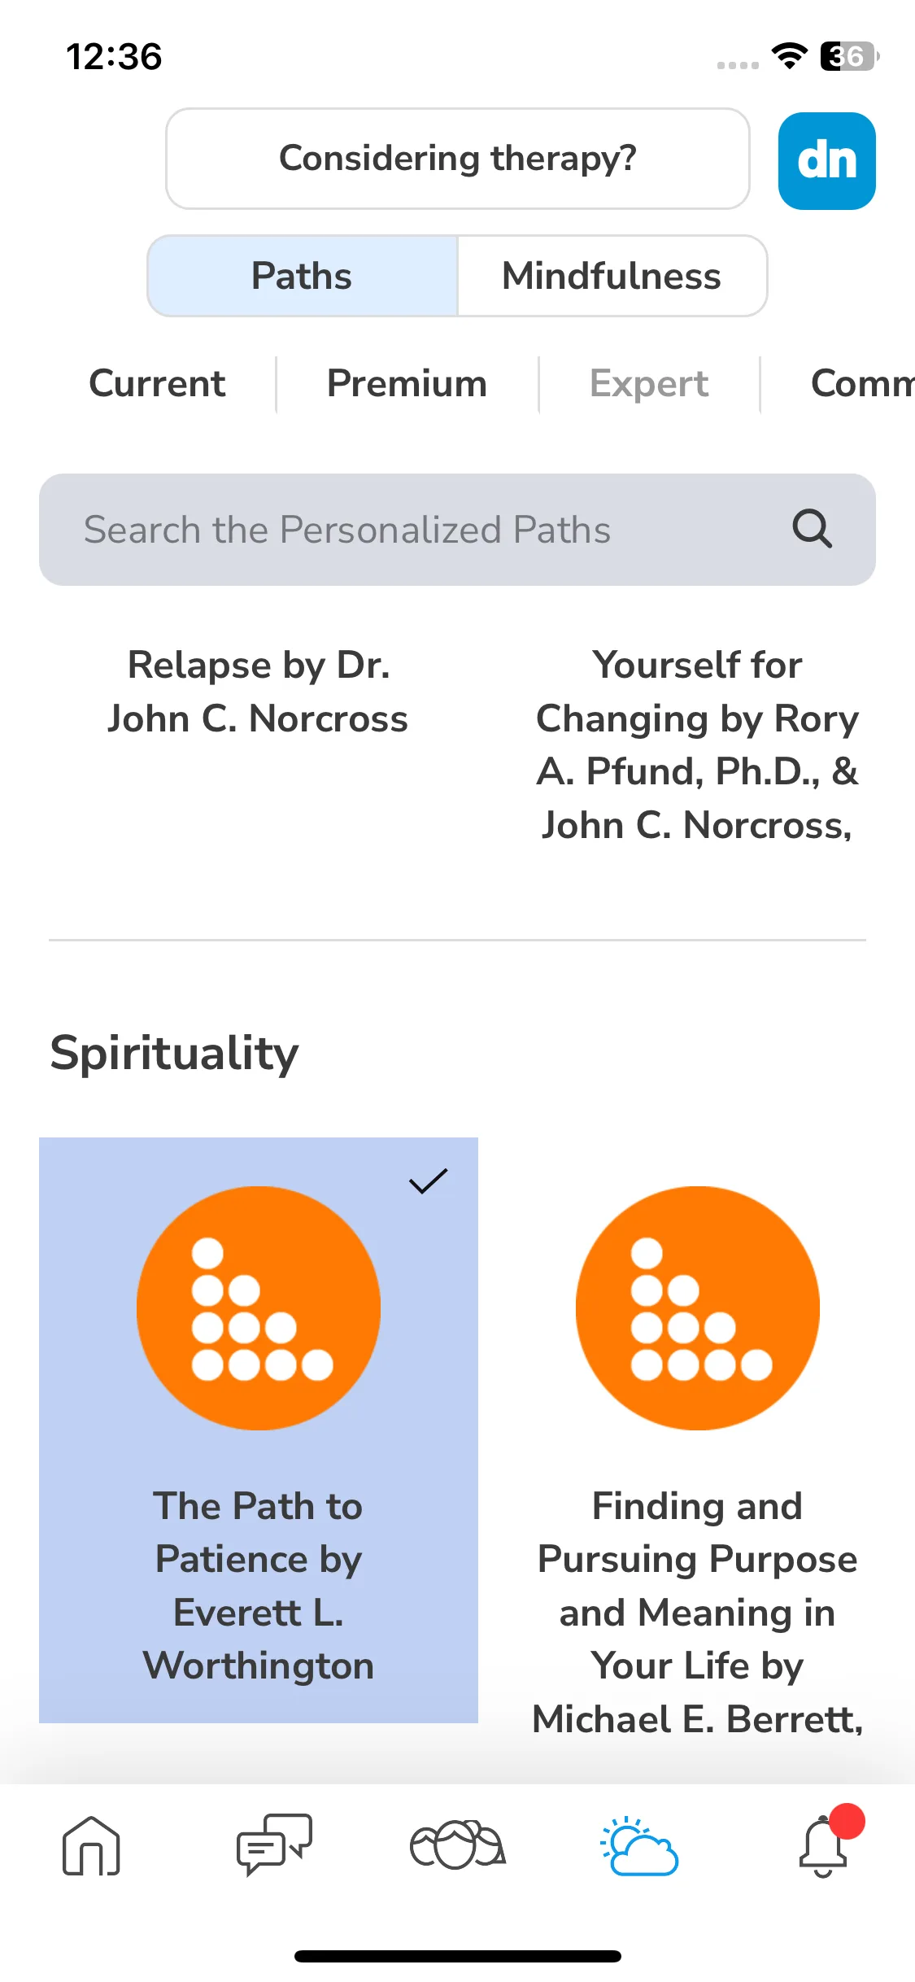Open the community faces icon
The width and height of the screenshot is (915, 1982).
[457, 1844]
